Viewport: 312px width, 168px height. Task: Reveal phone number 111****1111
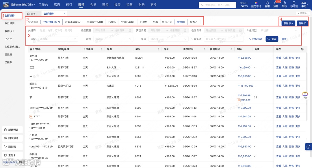tap(44, 128)
